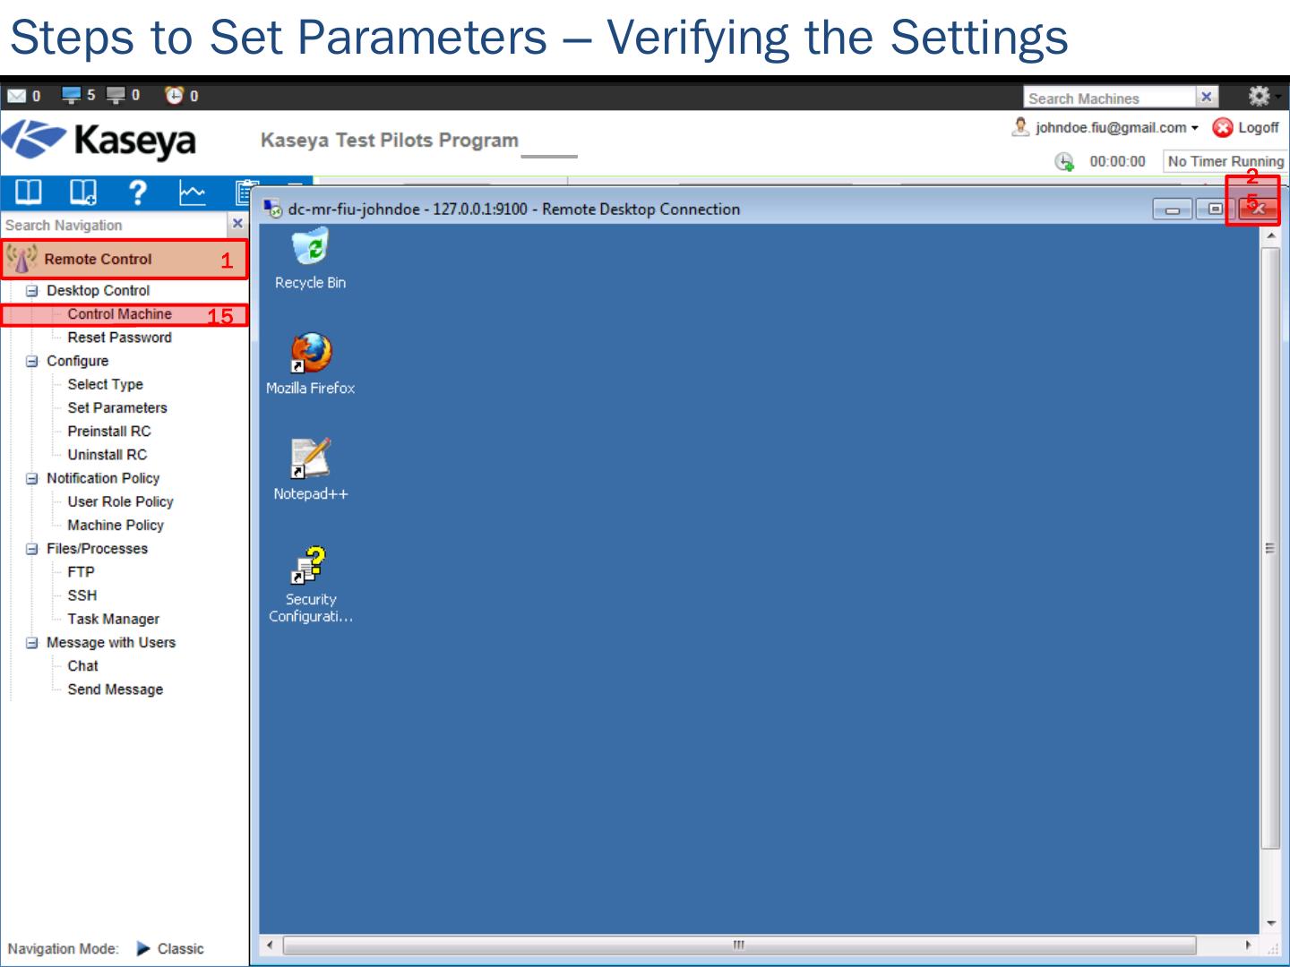
Task: Click the scroll down arrow of remote window
Action: coord(1270,924)
